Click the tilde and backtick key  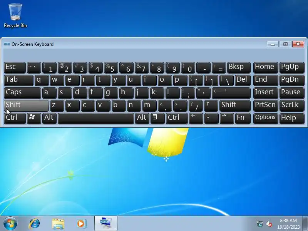(34, 68)
